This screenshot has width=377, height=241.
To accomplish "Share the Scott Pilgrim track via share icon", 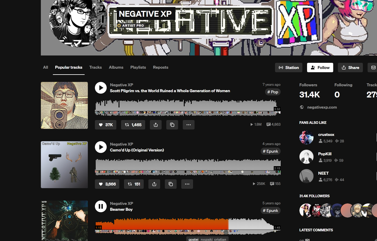I will [156, 125].
